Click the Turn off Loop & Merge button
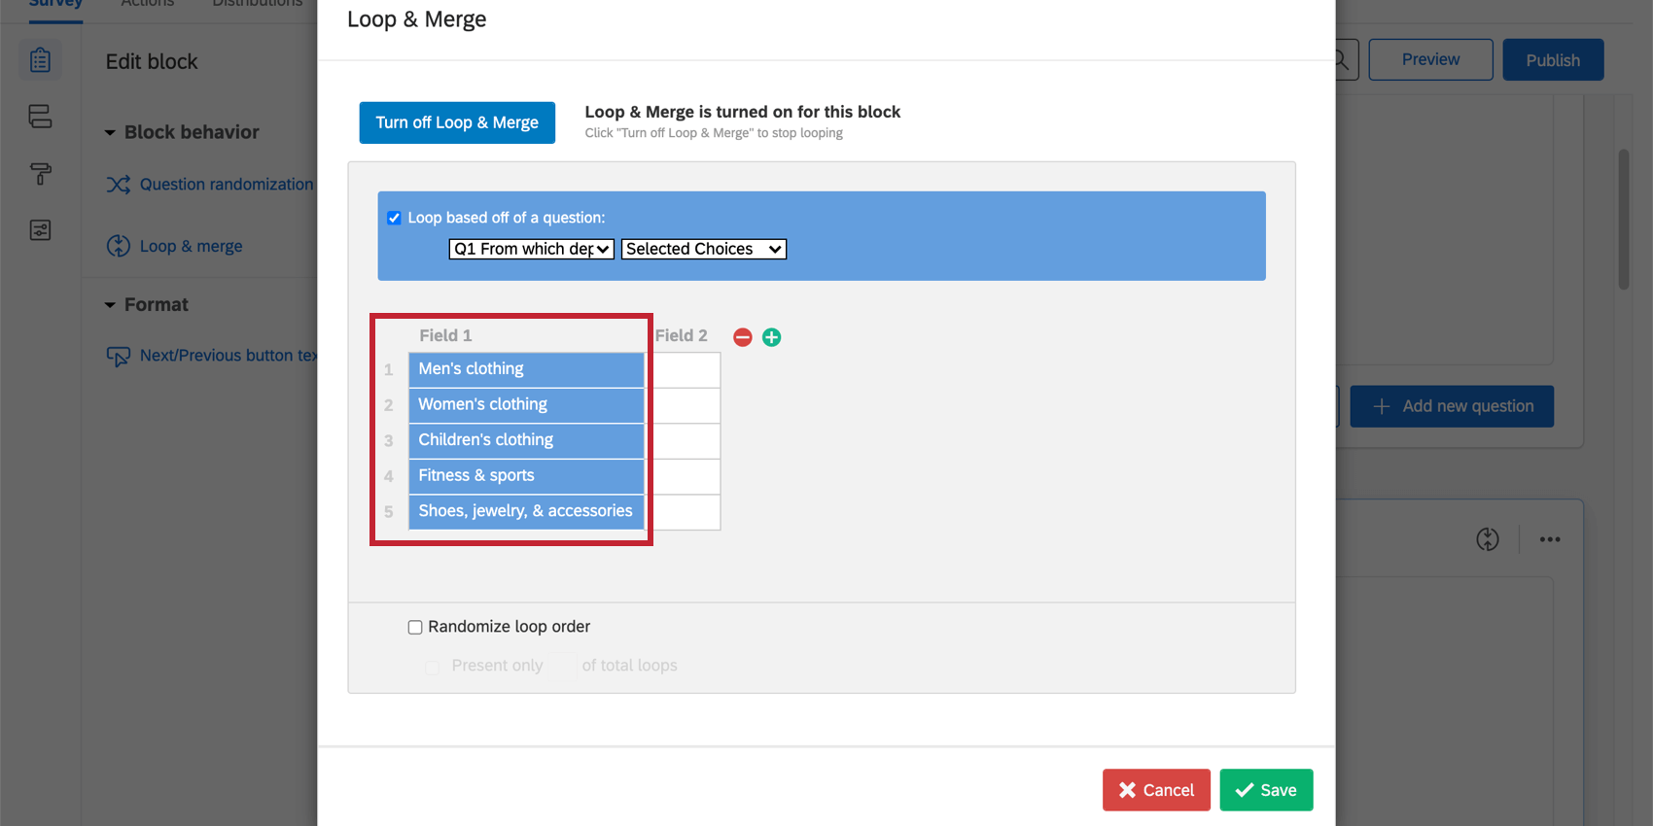The width and height of the screenshot is (1653, 826). pos(457,122)
